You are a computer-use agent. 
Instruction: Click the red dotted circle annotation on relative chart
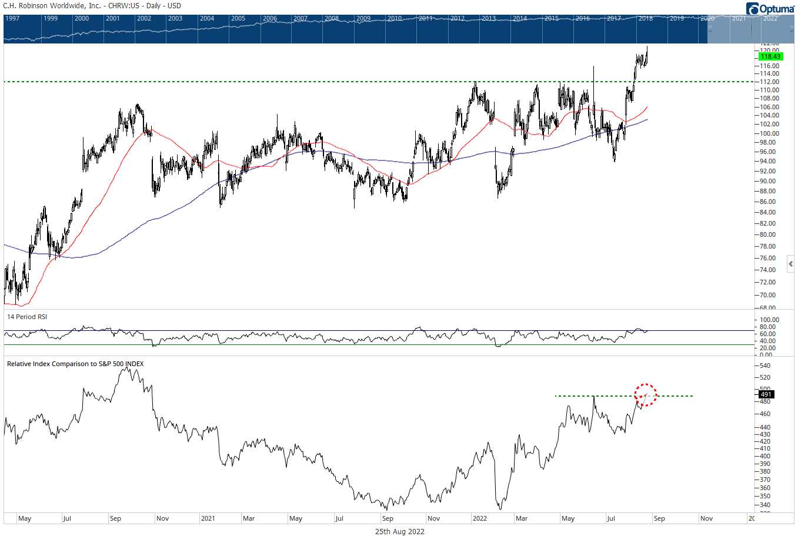(x=645, y=395)
